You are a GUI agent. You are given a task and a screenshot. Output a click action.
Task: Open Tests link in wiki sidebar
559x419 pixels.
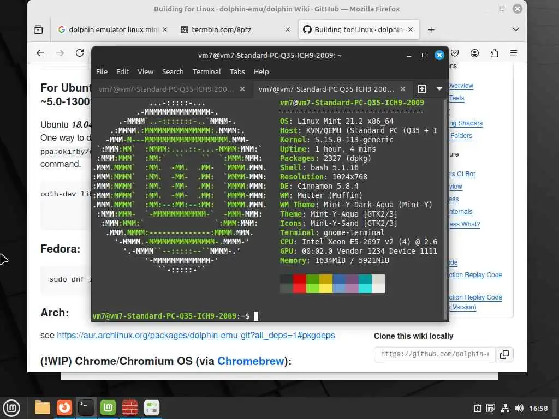click(x=457, y=98)
